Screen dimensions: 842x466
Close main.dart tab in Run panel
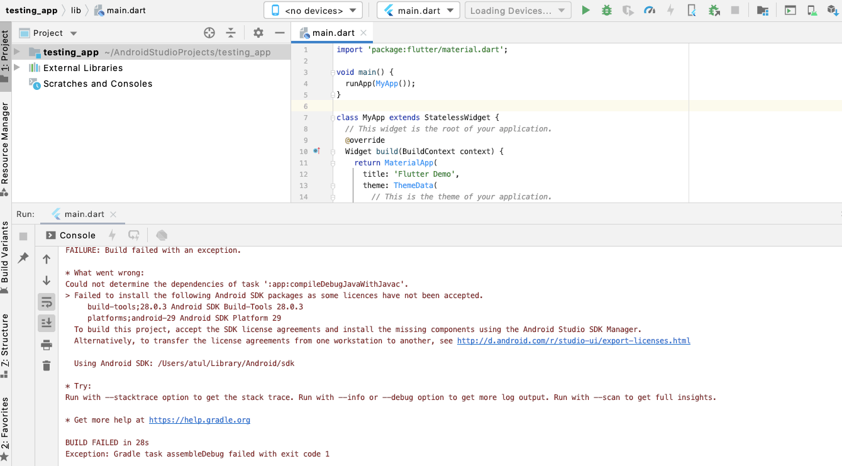point(113,214)
